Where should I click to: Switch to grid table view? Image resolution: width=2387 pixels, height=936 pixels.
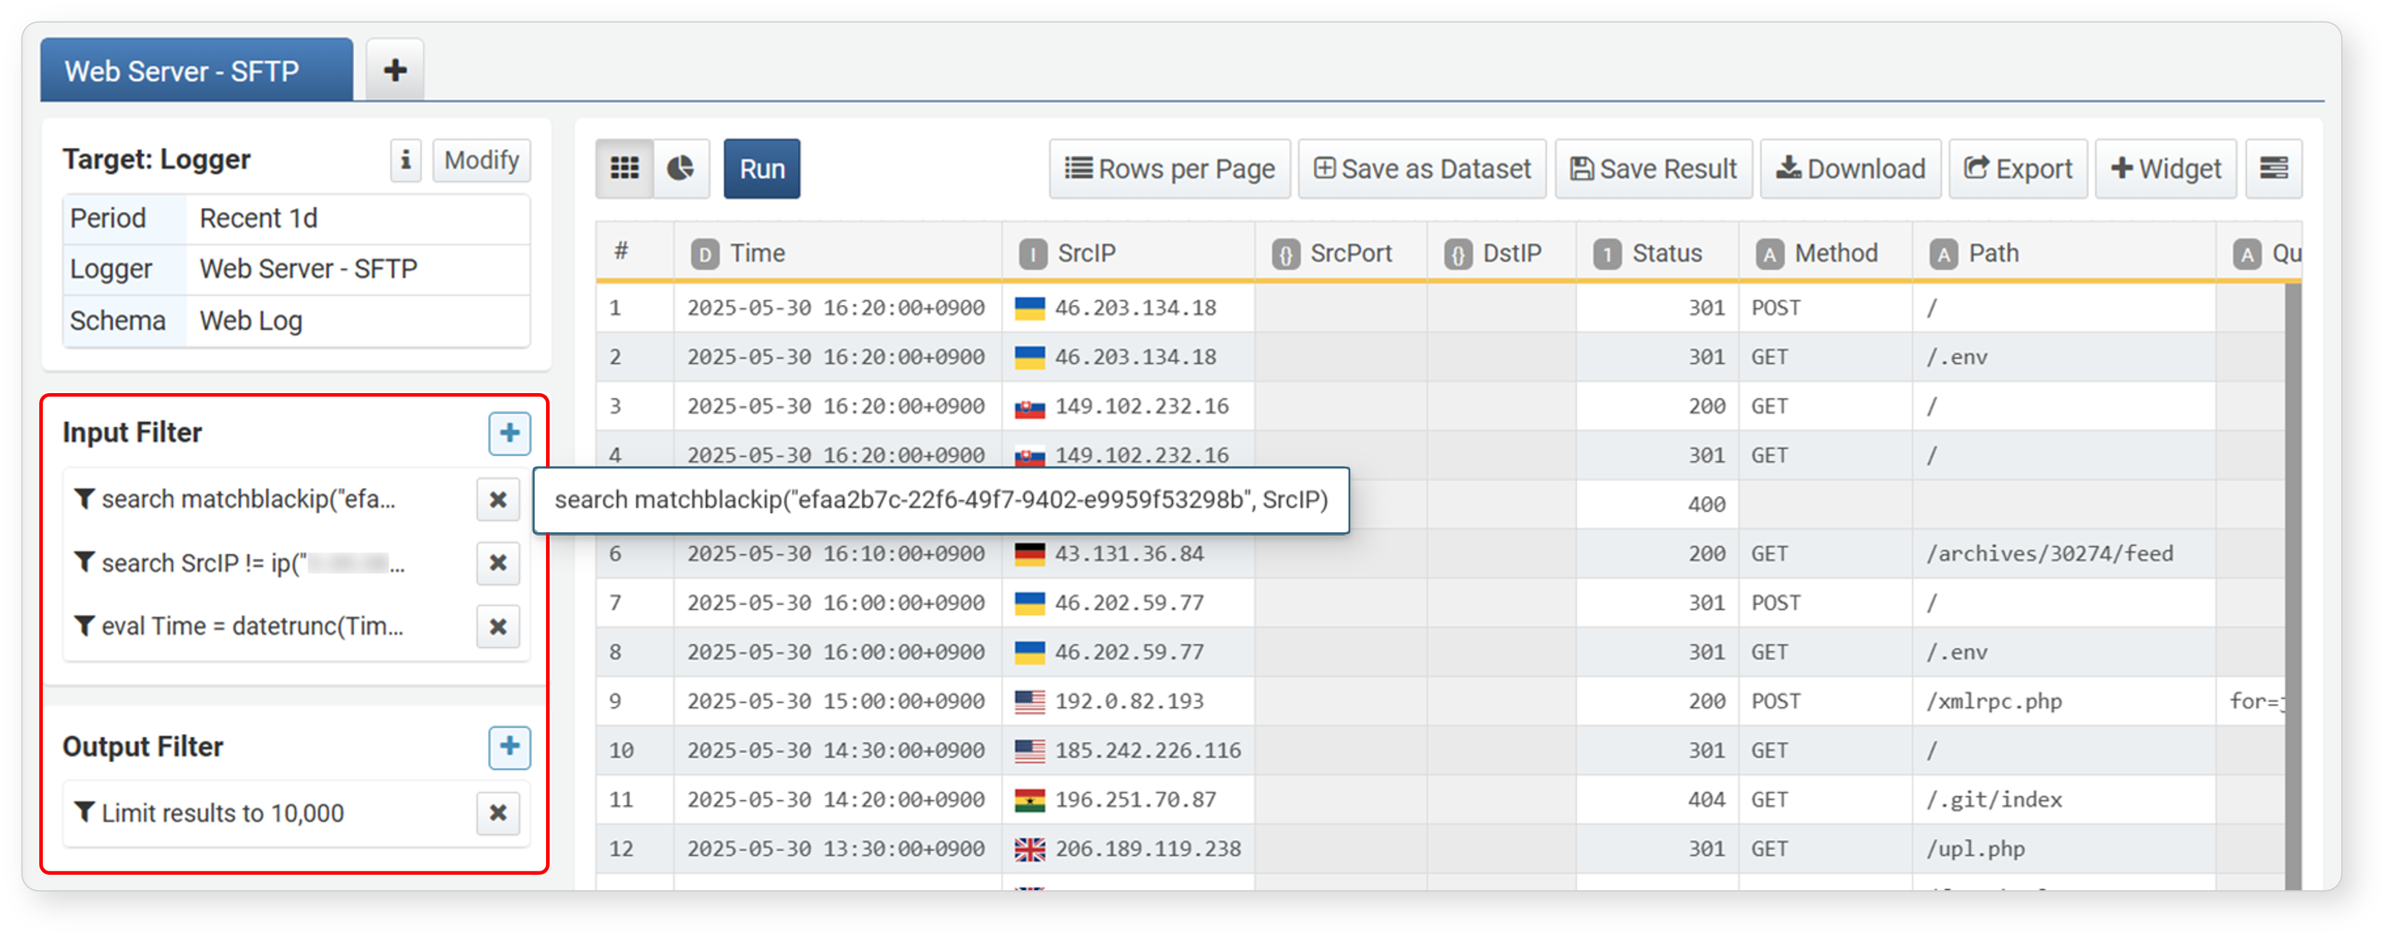click(x=623, y=169)
